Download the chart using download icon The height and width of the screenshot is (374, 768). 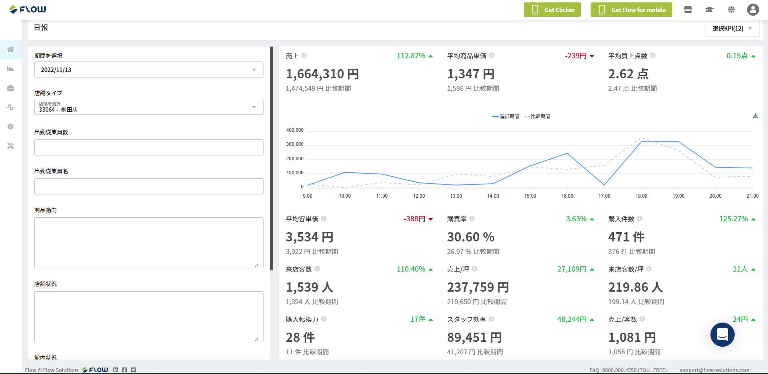[x=756, y=116]
